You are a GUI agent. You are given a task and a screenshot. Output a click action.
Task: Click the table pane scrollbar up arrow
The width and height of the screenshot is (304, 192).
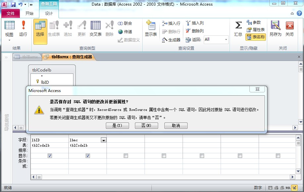[x=301, y=64]
